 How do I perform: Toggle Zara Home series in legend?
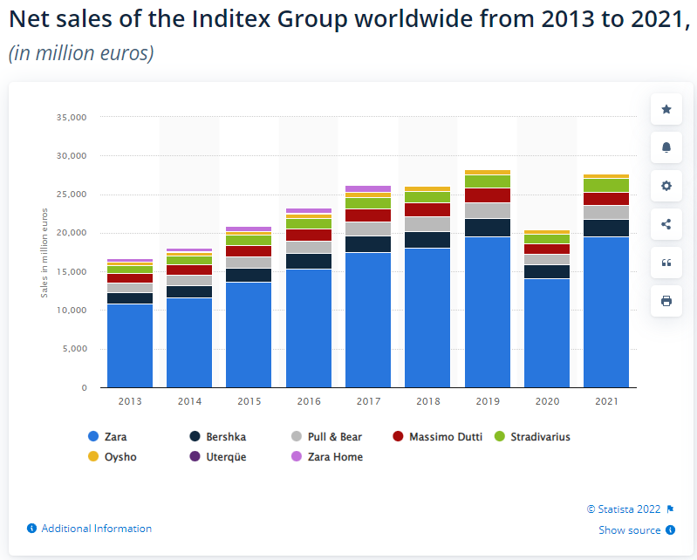click(327, 457)
